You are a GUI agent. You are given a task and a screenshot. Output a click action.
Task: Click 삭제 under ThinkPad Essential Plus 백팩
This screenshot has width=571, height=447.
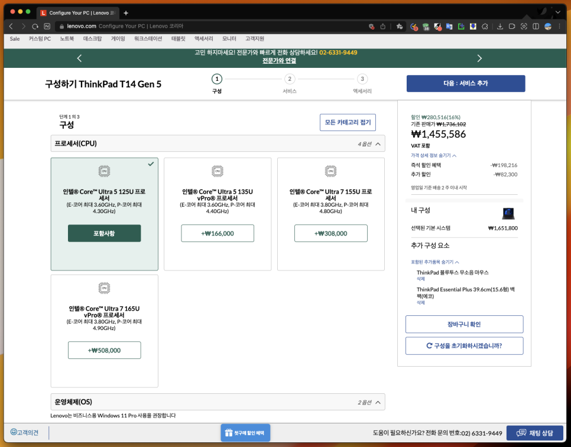tap(421, 302)
